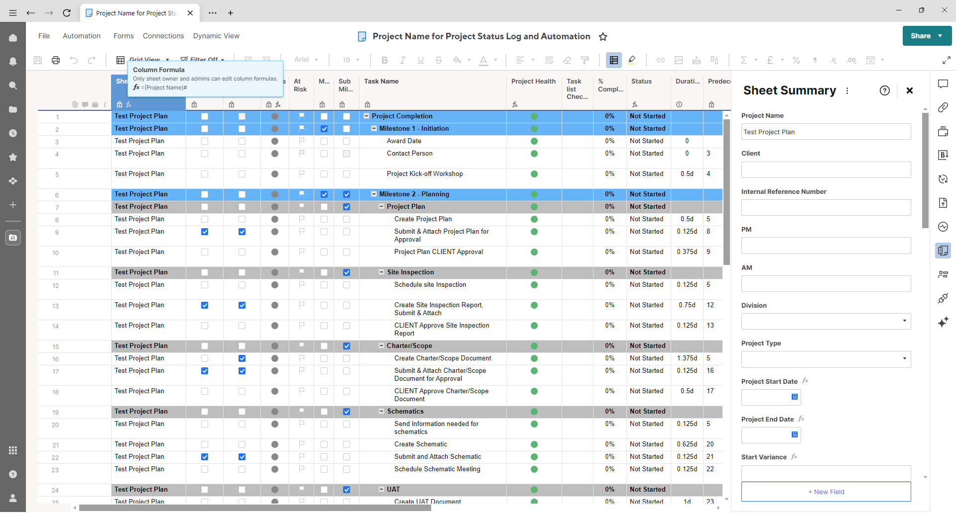
Task: Open Attachments paperclip panel icon
Action: [x=943, y=107]
